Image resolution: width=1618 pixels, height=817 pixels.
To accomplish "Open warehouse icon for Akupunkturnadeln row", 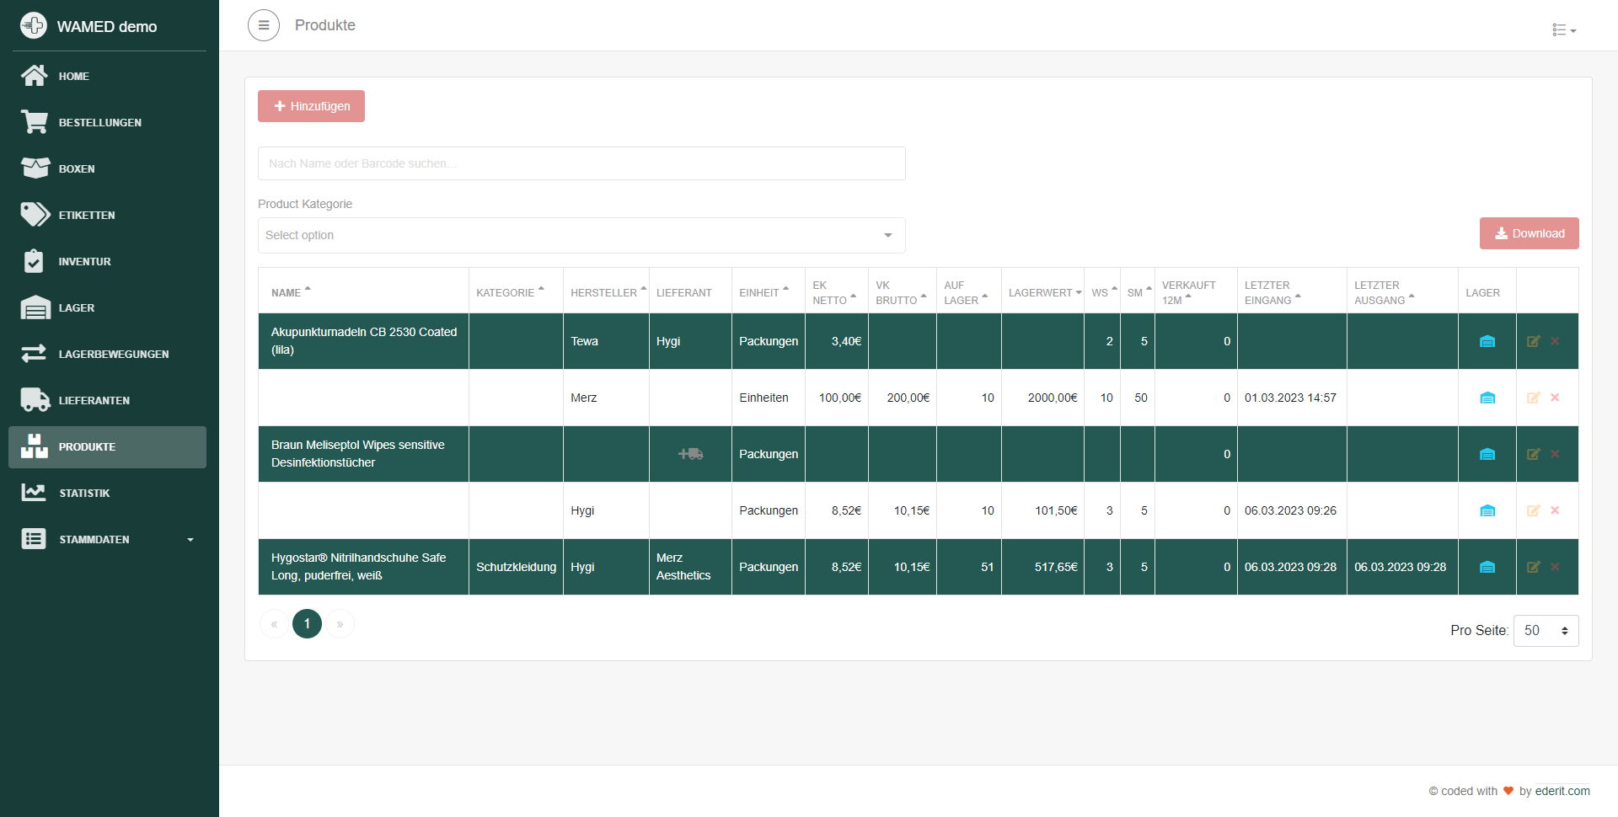I will coord(1487,341).
